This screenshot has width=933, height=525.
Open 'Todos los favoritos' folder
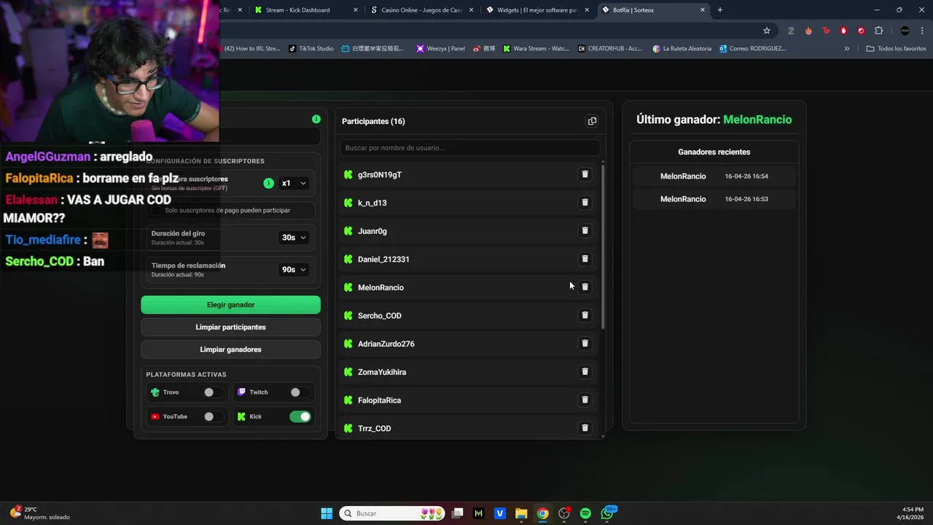(896, 49)
